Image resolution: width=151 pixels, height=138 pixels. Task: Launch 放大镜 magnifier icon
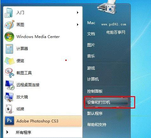coord(9,97)
